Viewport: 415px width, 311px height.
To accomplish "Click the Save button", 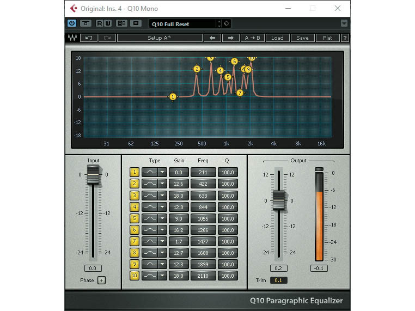I will 302,38.
